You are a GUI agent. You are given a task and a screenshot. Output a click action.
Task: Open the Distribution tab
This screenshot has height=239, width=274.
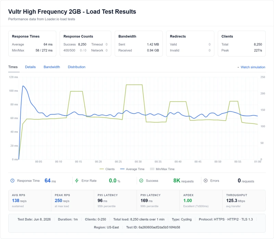point(76,67)
